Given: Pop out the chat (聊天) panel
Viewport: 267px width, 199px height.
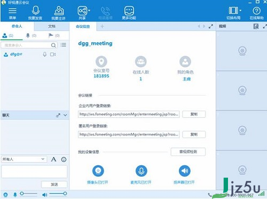Looking at the screenshot, I should (x=58, y=115).
